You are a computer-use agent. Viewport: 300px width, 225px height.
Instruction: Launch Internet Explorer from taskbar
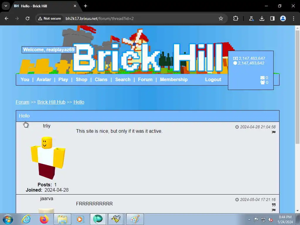(26, 219)
